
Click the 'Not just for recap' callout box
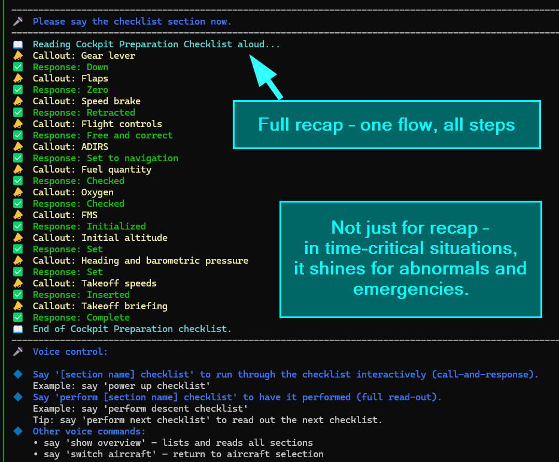410,259
